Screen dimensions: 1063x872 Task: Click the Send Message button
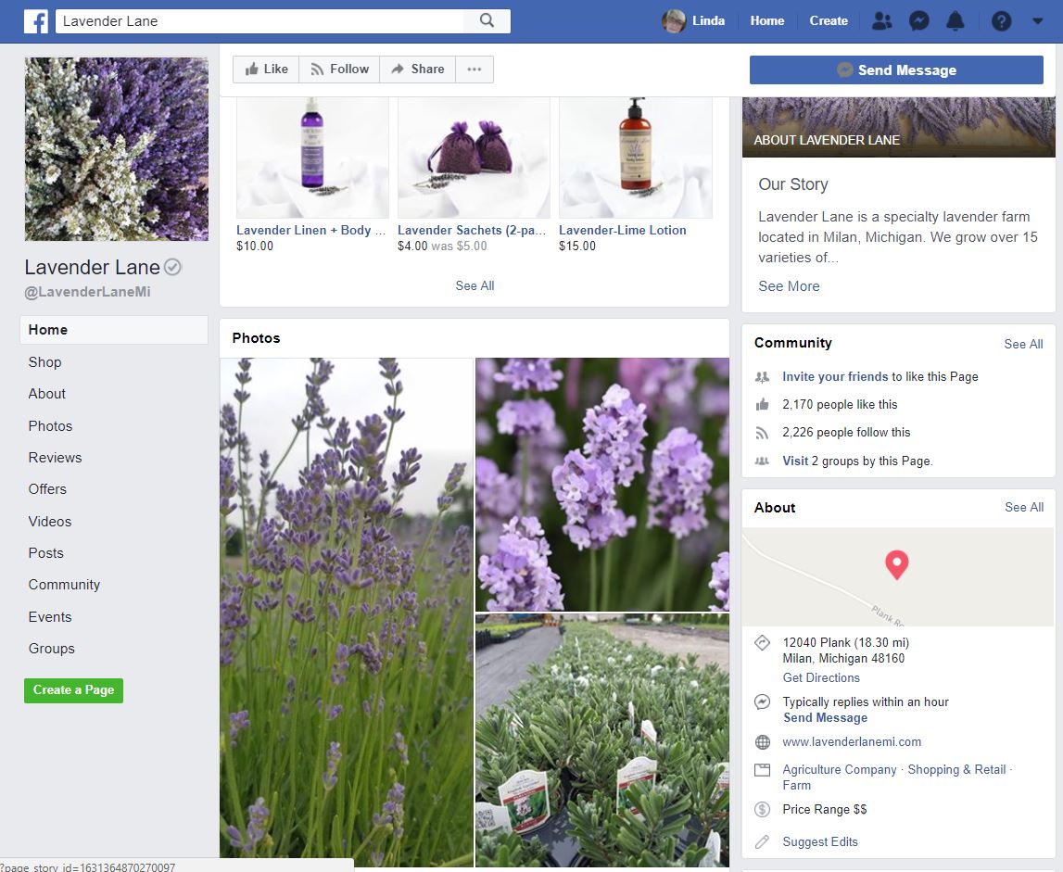pos(896,70)
